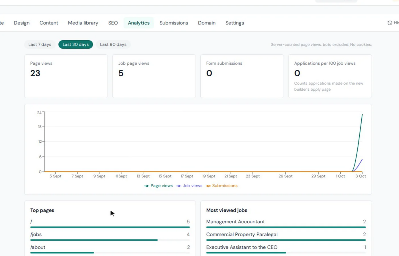Open the Design tab

(22, 23)
